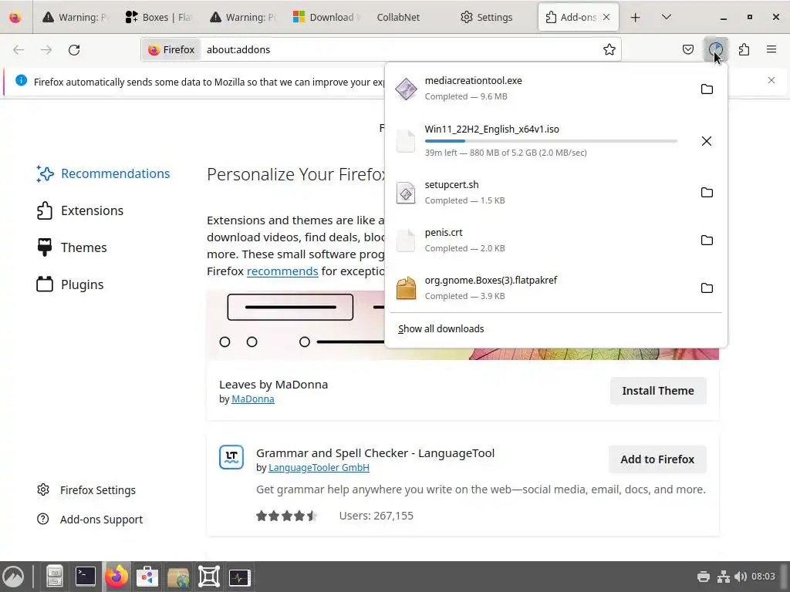
Task: Open the Themes sidebar category
Action: (72, 247)
